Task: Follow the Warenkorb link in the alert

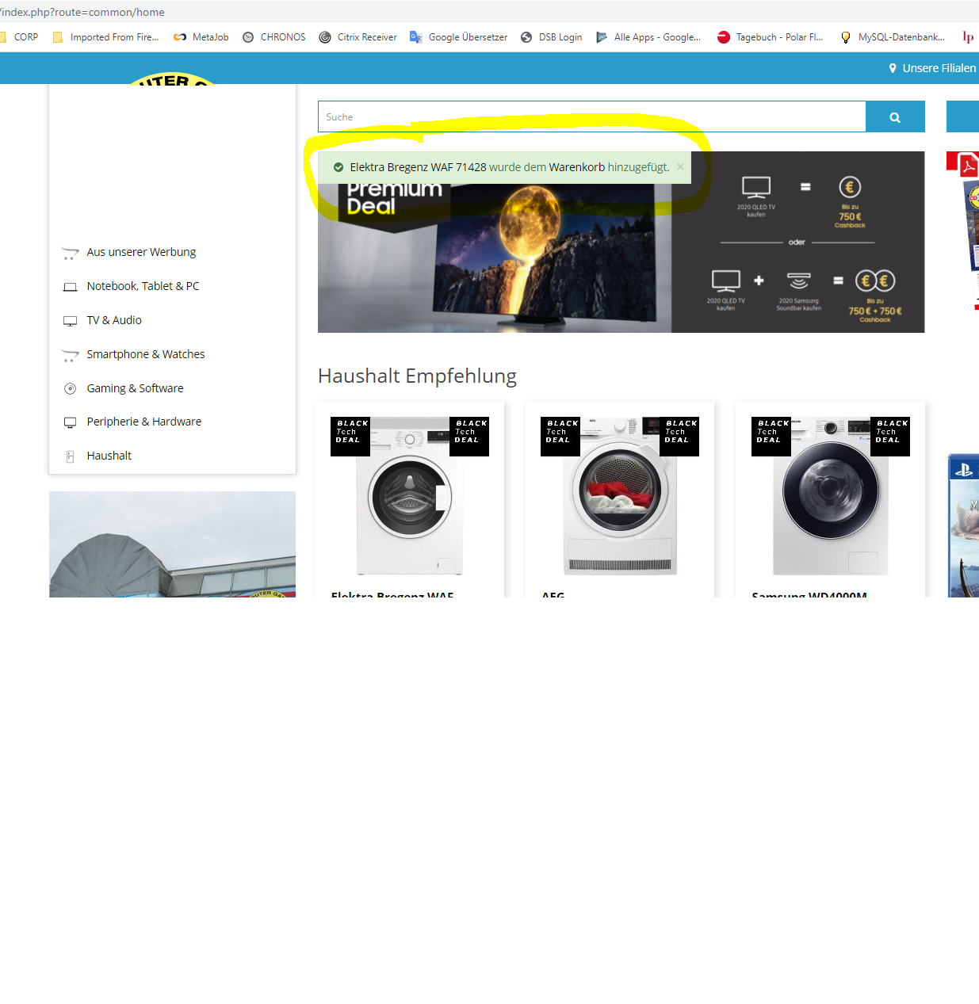Action: coord(576,167)
